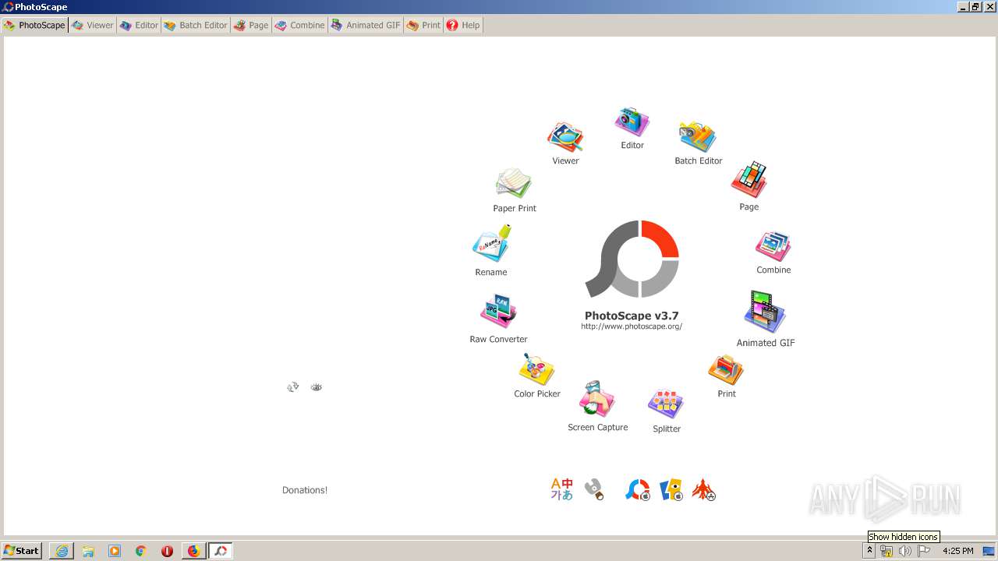The width and height of the screenshot is (998, 561).
Task: Open Windows Explorer folder in the taskbar
Action: pos(88,551)
